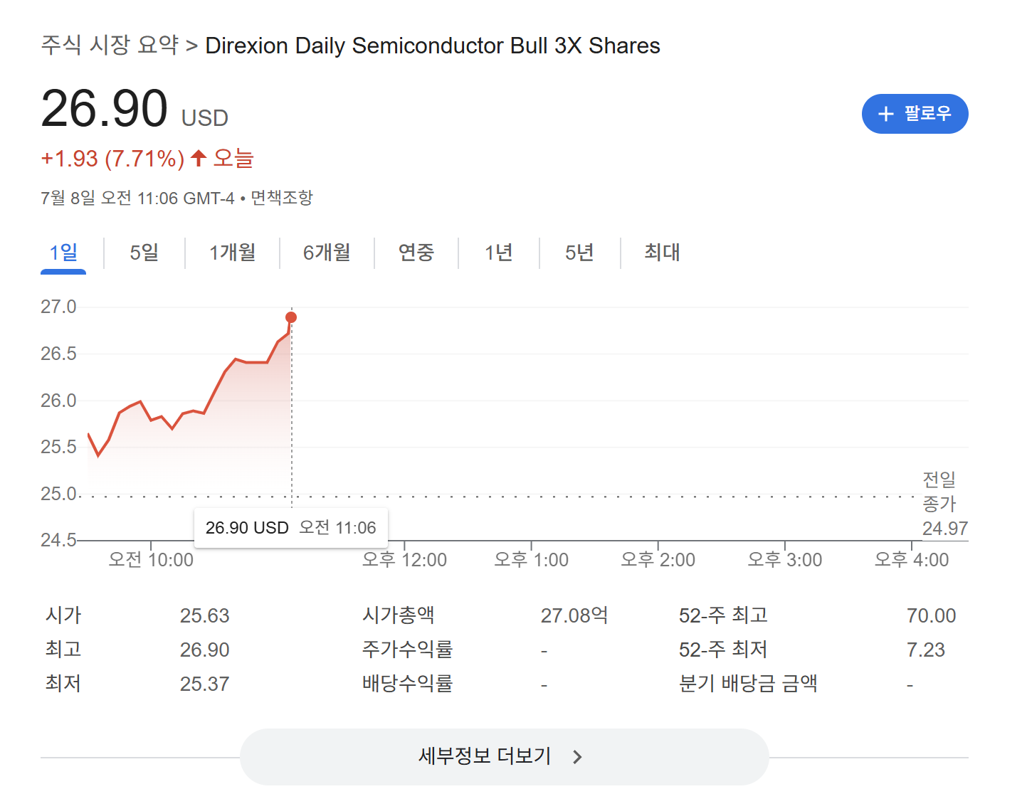Click the plus icon on the 팔로우 button
1027x789 pixels.
click(x=885, y=114)
